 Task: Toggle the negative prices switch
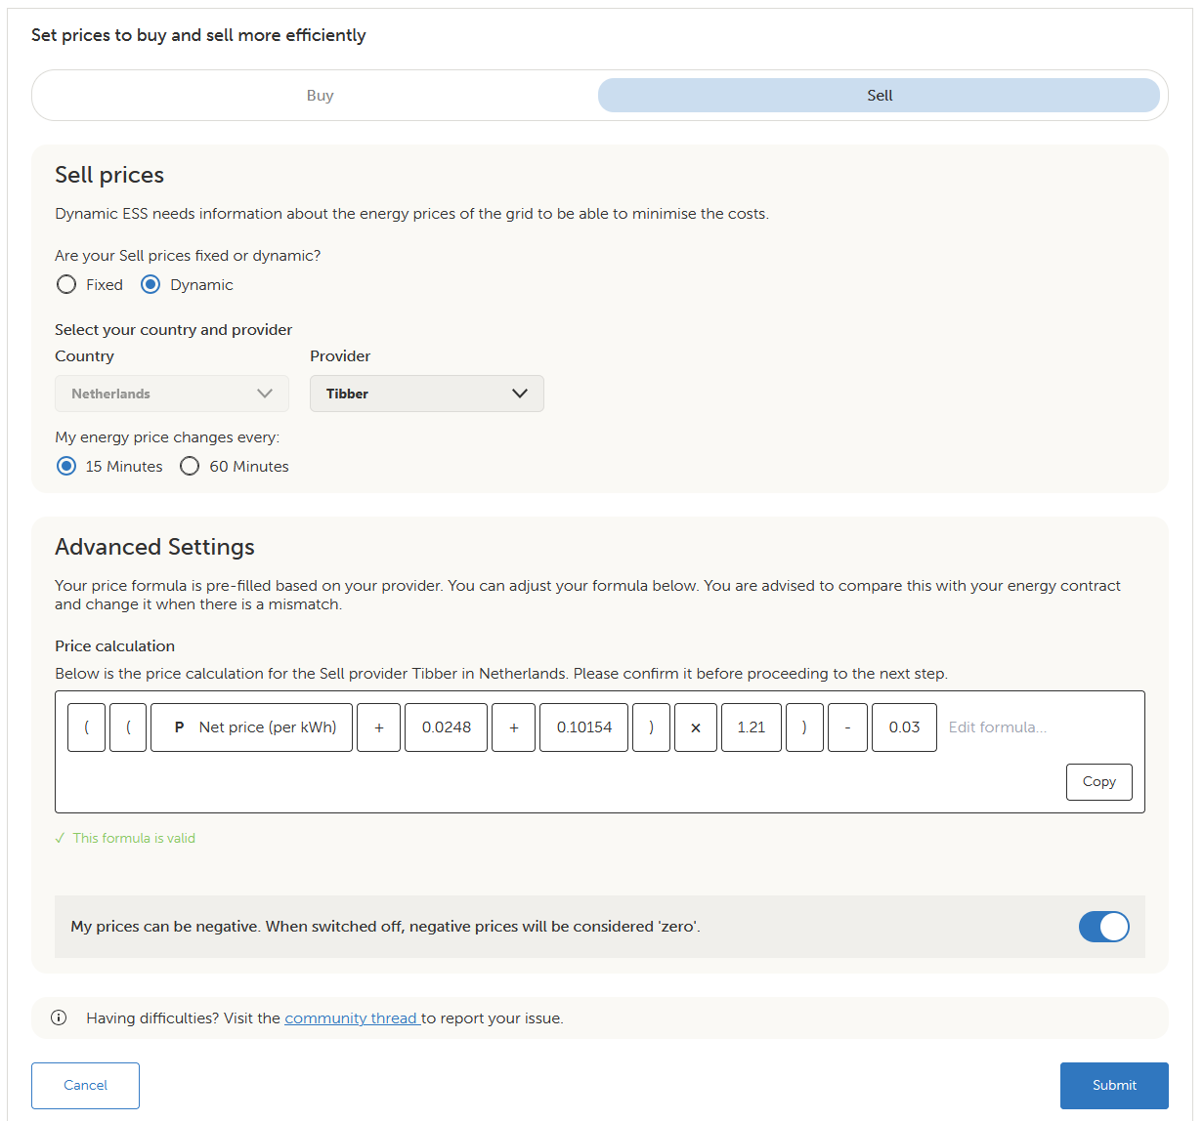(x=1104, y=927)
